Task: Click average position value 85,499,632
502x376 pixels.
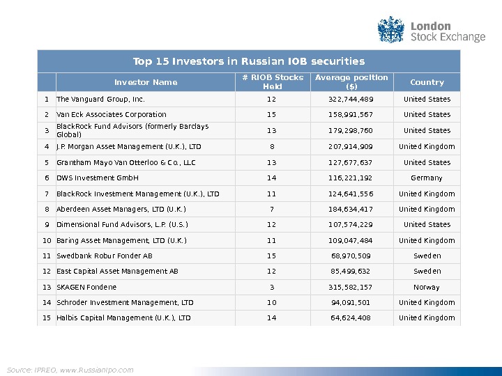Action: (351, 271)
